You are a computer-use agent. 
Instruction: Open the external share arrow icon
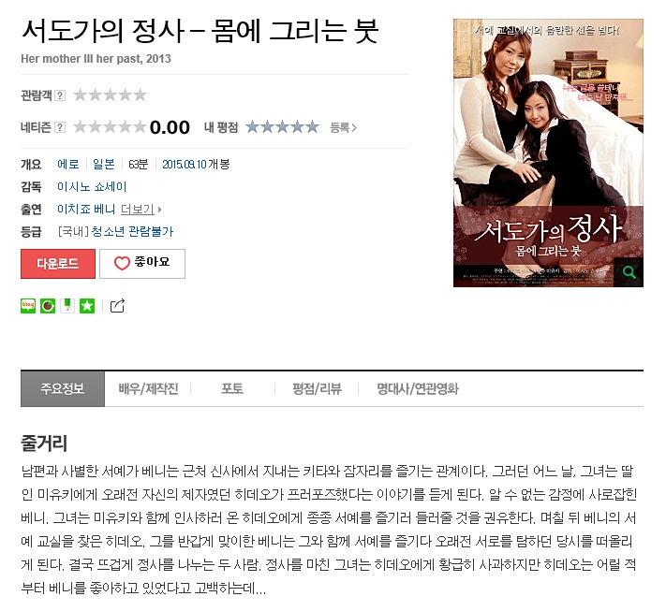pyautogui.click(x=117, y=306)
